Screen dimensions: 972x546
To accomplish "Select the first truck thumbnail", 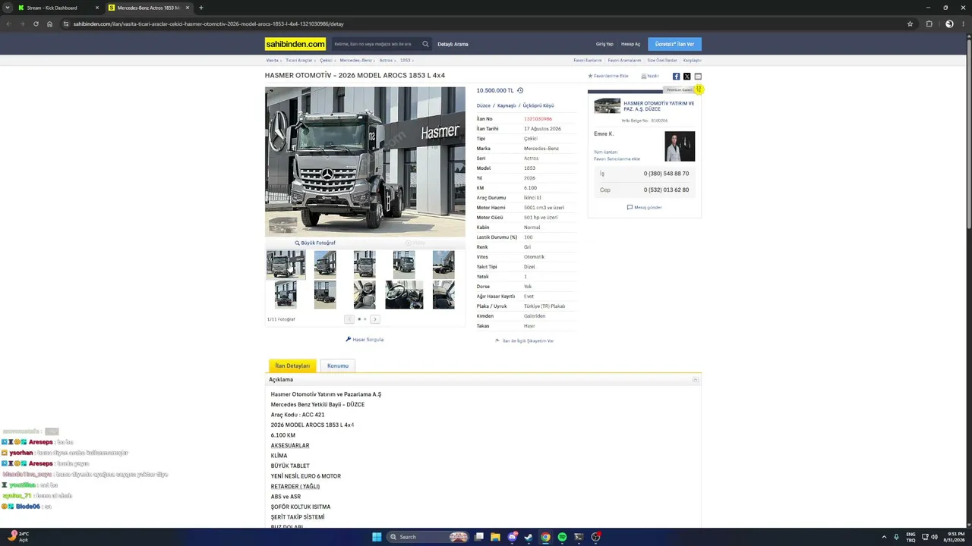I will 286,265.
